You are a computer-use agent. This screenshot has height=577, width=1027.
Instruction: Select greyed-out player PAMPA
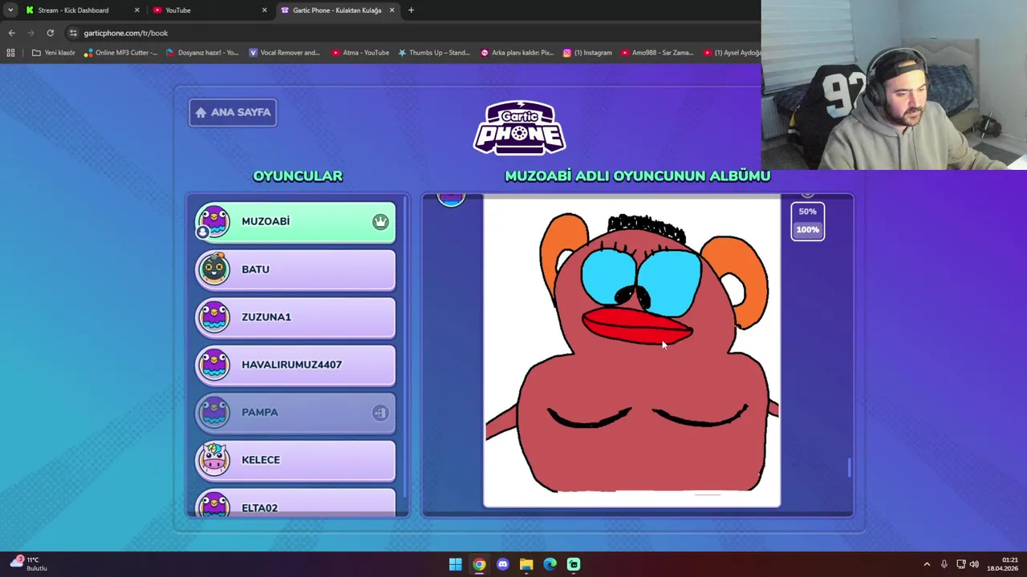(x=295, y=413)
